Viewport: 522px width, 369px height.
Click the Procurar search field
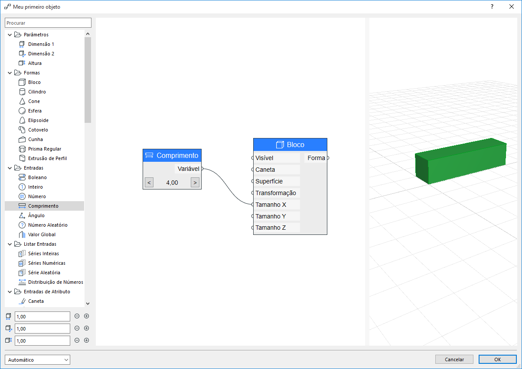coord(48,22)
